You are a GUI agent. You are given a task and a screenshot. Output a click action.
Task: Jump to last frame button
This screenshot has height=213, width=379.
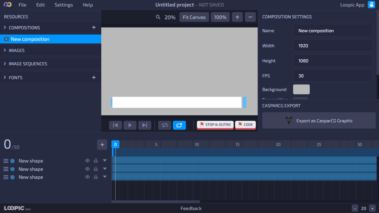(x=144, y=125)
